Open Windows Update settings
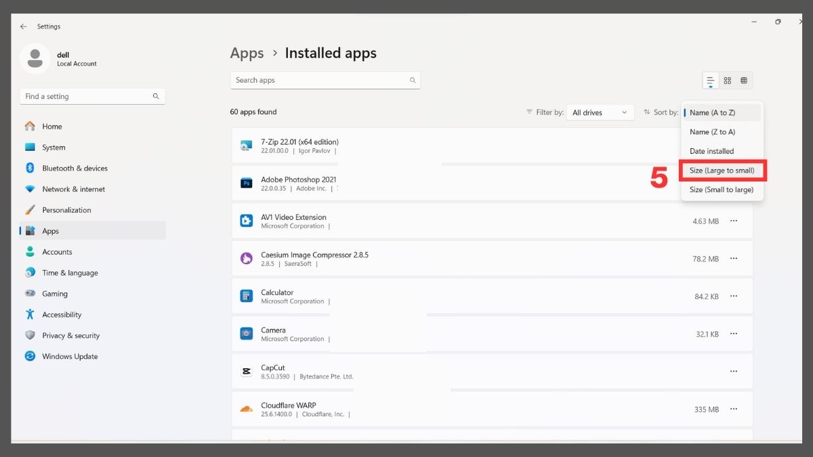 click(92, 356)
